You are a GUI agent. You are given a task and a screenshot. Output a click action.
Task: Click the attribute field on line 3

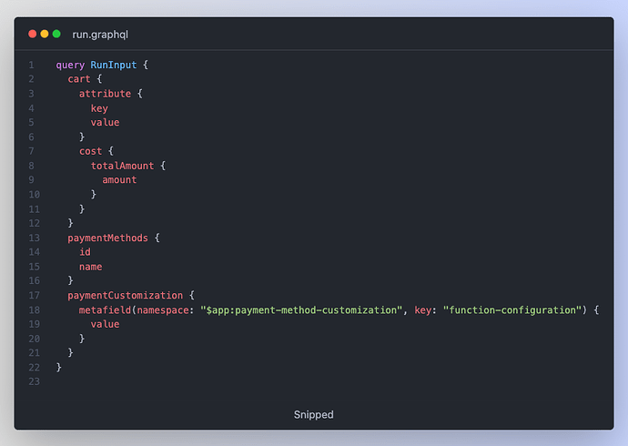coord(105,94)
